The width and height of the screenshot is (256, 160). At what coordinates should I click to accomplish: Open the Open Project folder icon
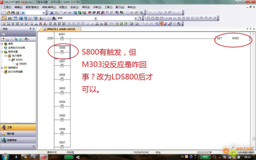[8, 13]
